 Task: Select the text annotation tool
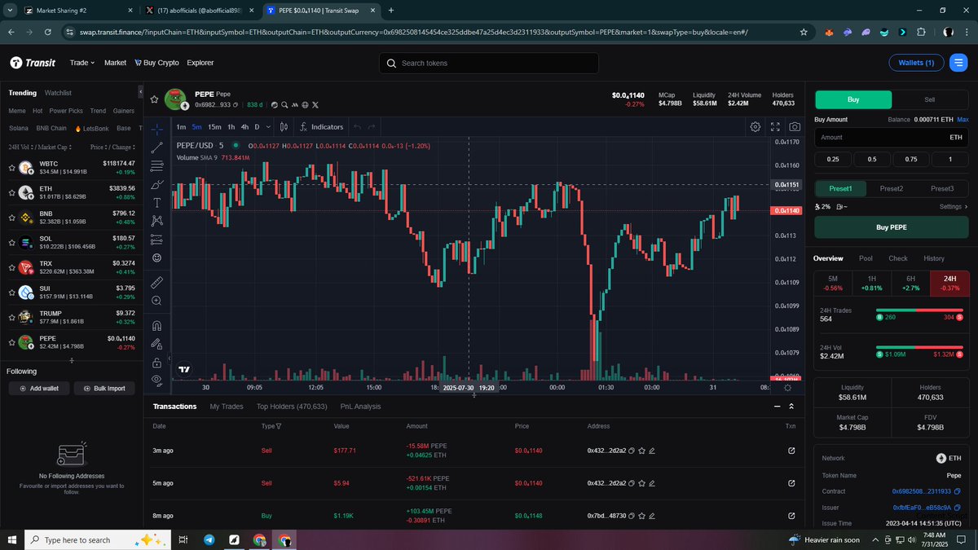(156, 202)
